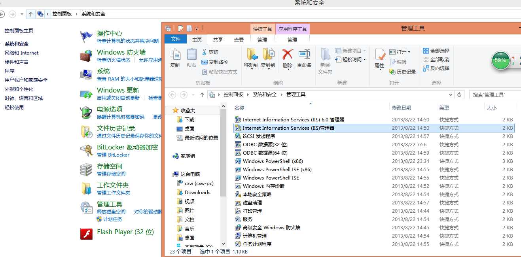Click the Name (名称) column header

pos(239,108)
